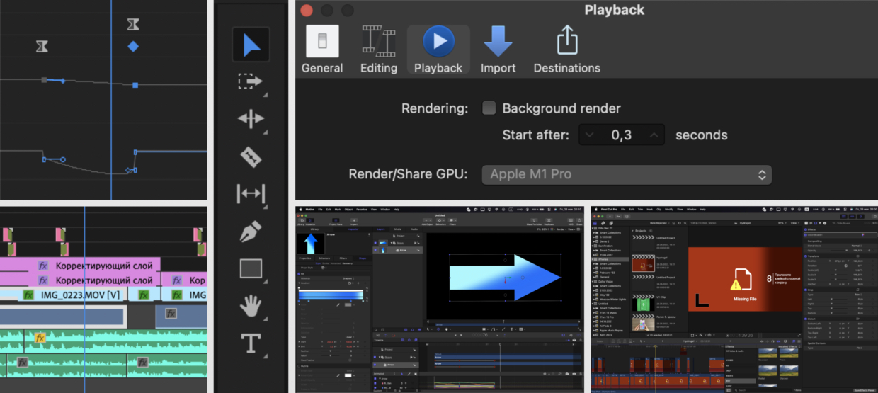Viewport: 878px width, 393px height.
Task: Open the Render/Share GPU dropdown
Action: pyautogui.click(x=627, y=174)
